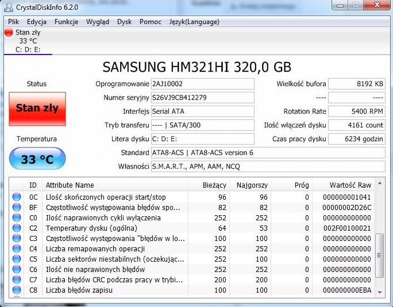
Task: Click the blue status circle for attribute C4
Action: pos(17,248)
